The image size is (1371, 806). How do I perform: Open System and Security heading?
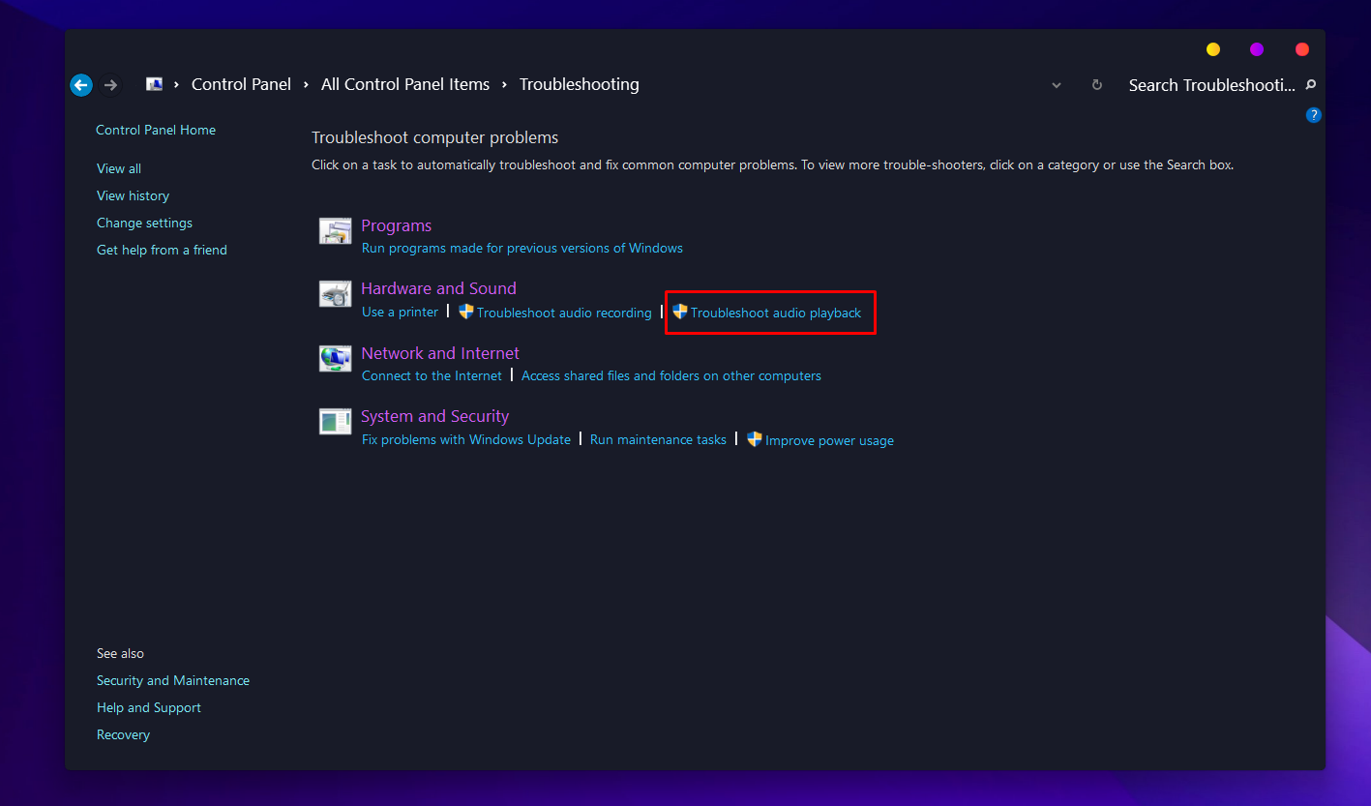(x=434, y=416)
